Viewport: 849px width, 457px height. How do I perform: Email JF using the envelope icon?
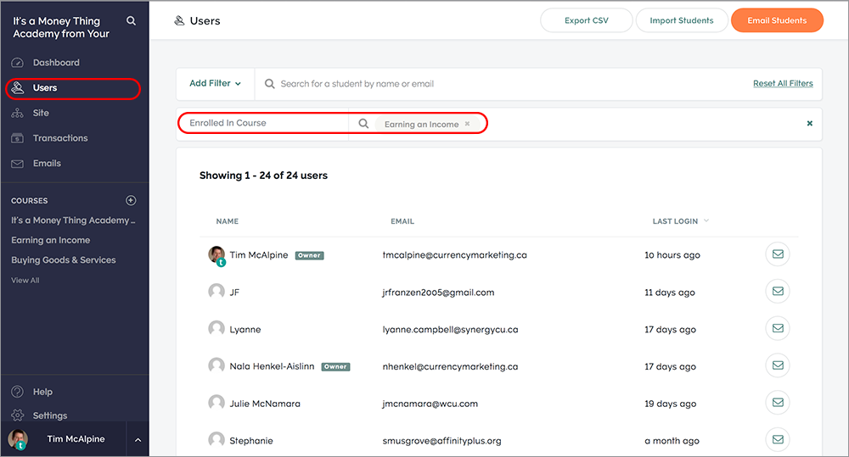coord(778,292)
